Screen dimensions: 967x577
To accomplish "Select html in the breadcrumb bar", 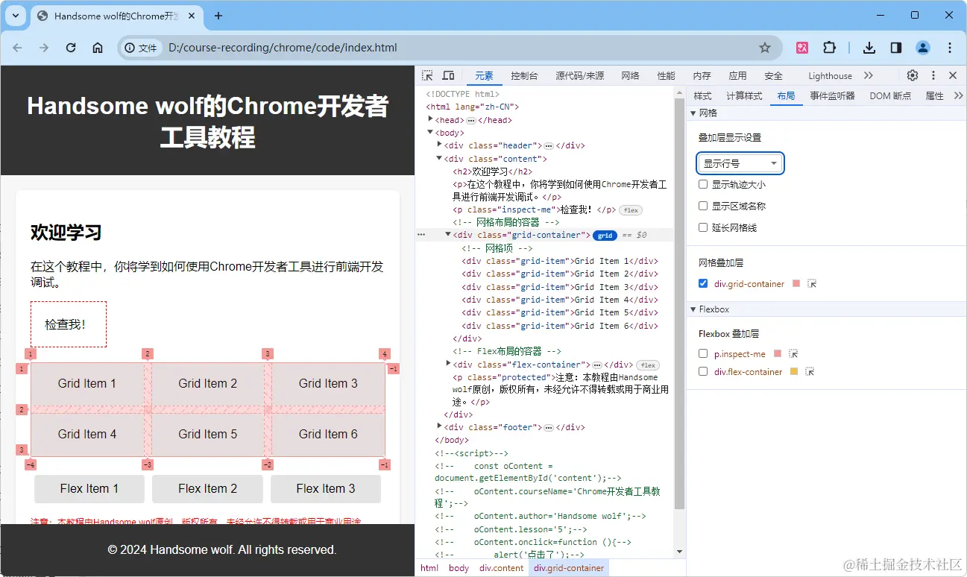I will (x=429, y=568).
